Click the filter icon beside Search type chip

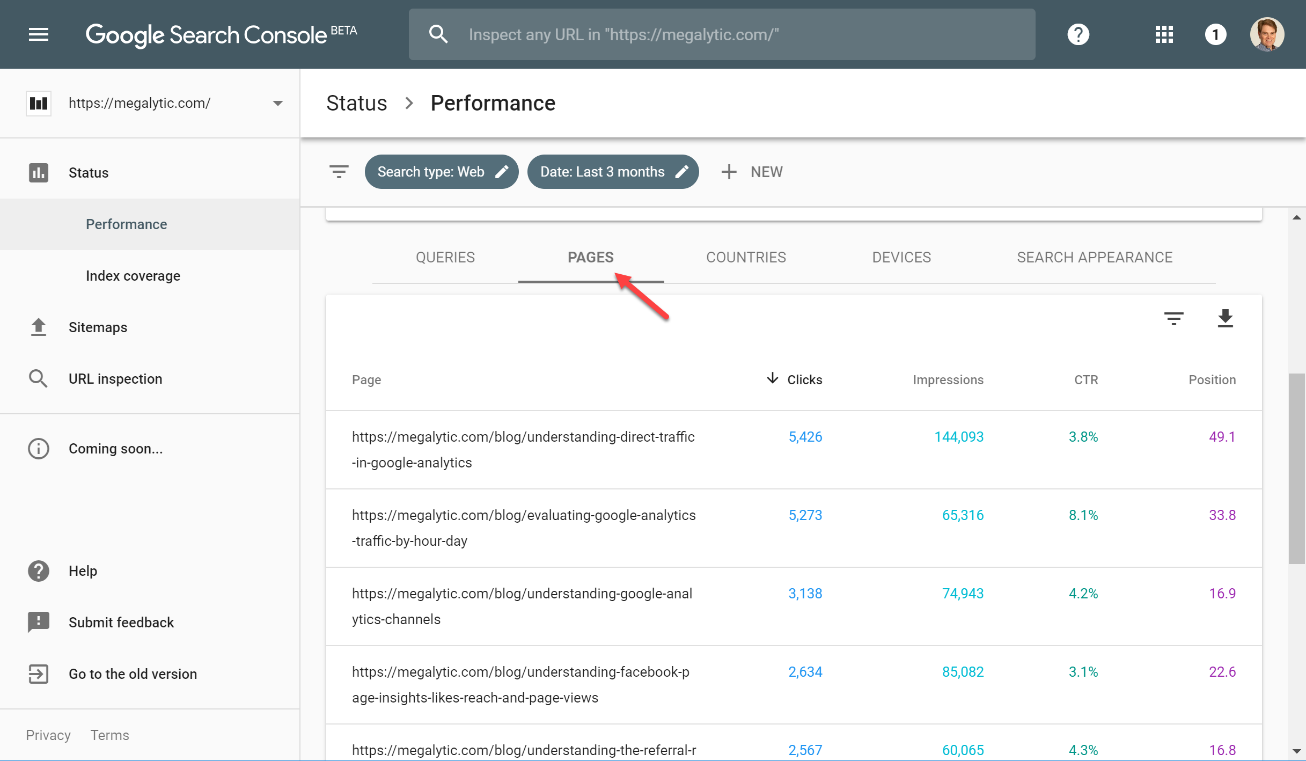click(339, 172)
